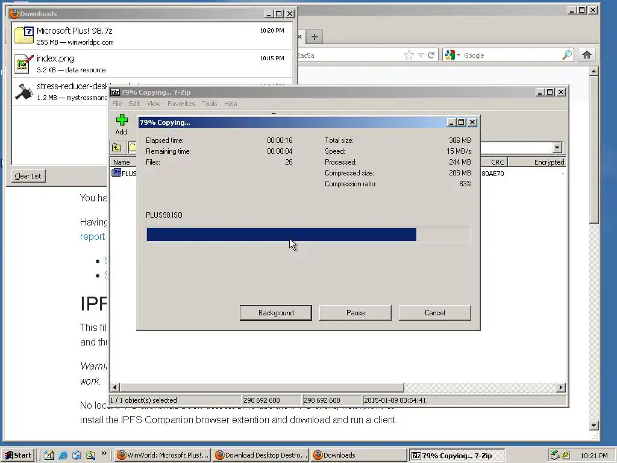The height and width of the screenshot is (463, 617).
Task: Click the '2015-01-09 03:54:41' status entry
Action: (x=395, y=400)
